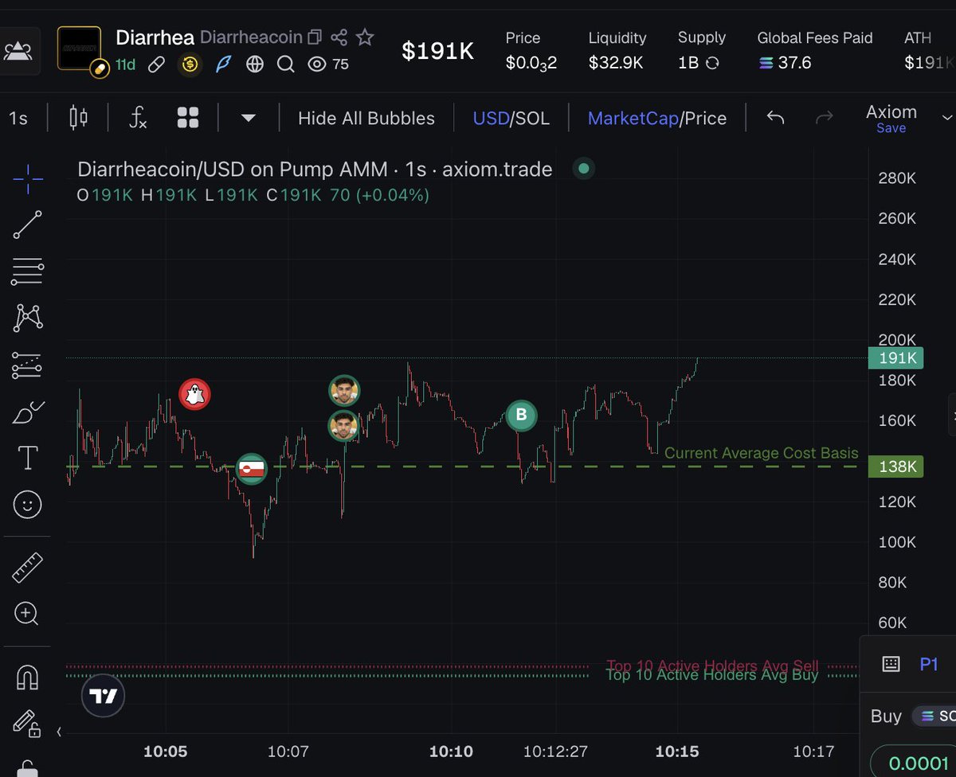Undo the last chart action
The width and height of the screenshot is (956, 777).
point(775,118)
